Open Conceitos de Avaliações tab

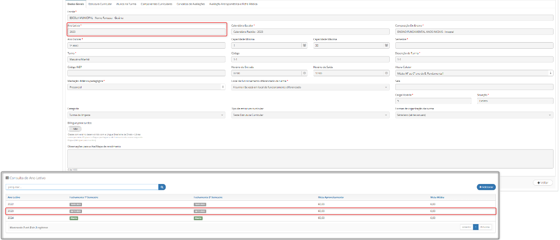tap(191, 3)
